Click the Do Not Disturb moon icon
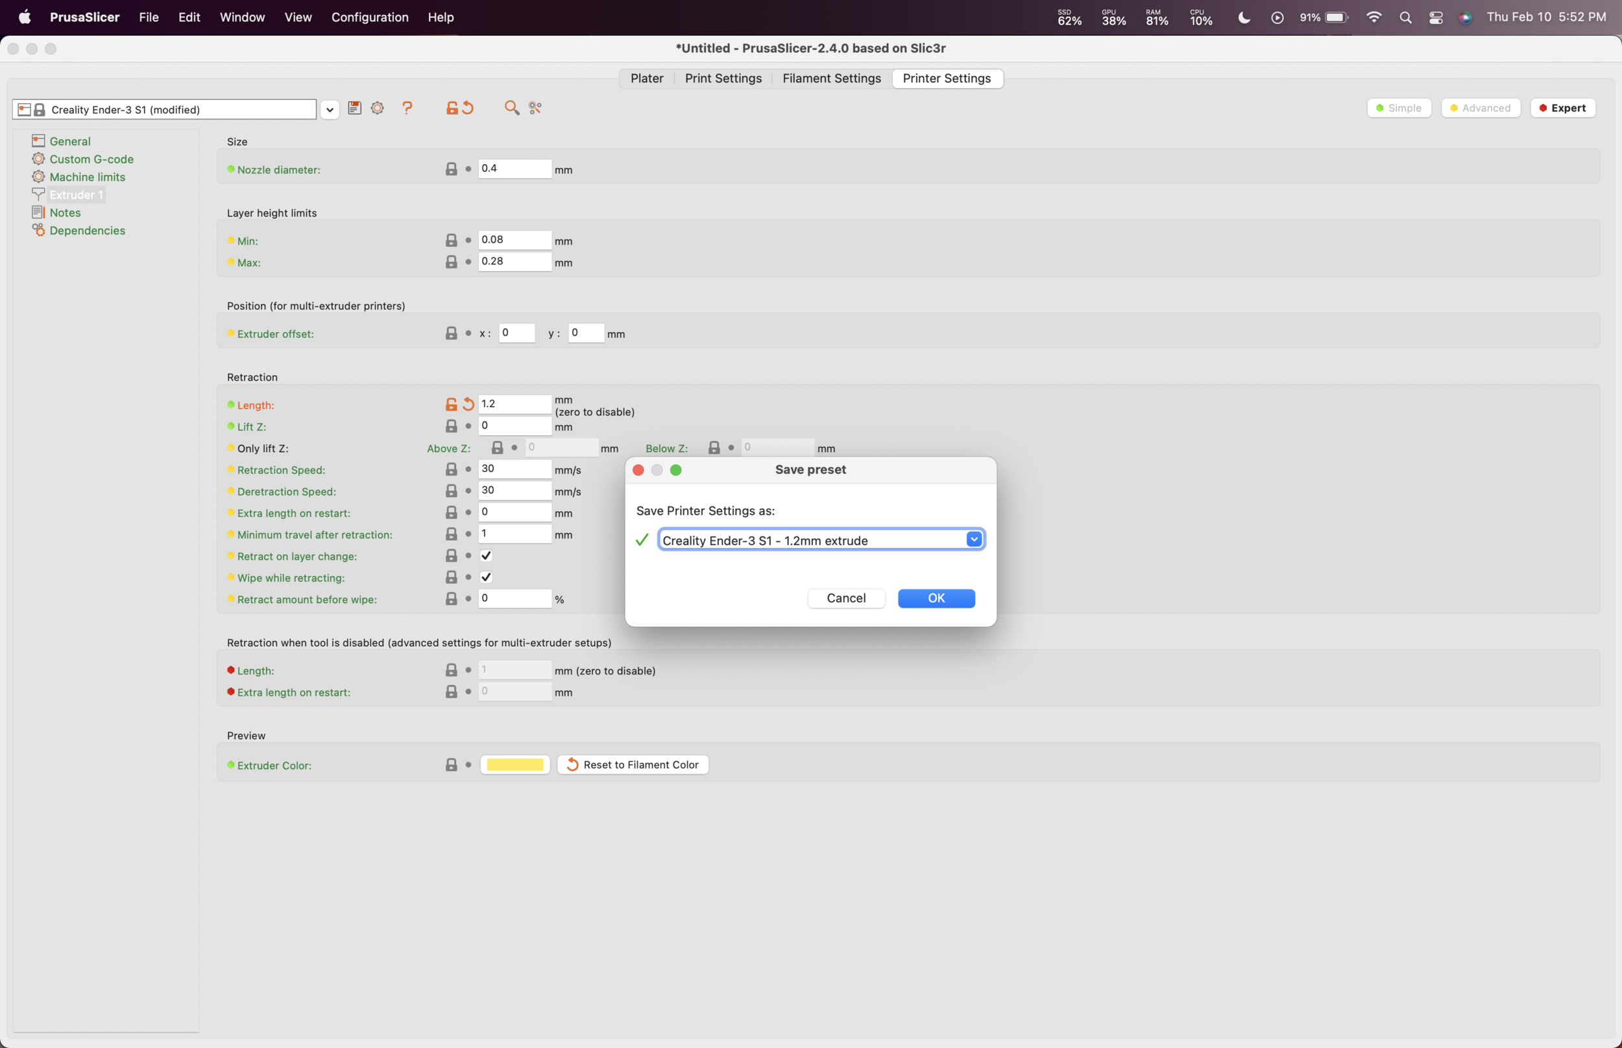This screenshot has width=1622, height=1048. [1244, 18]
